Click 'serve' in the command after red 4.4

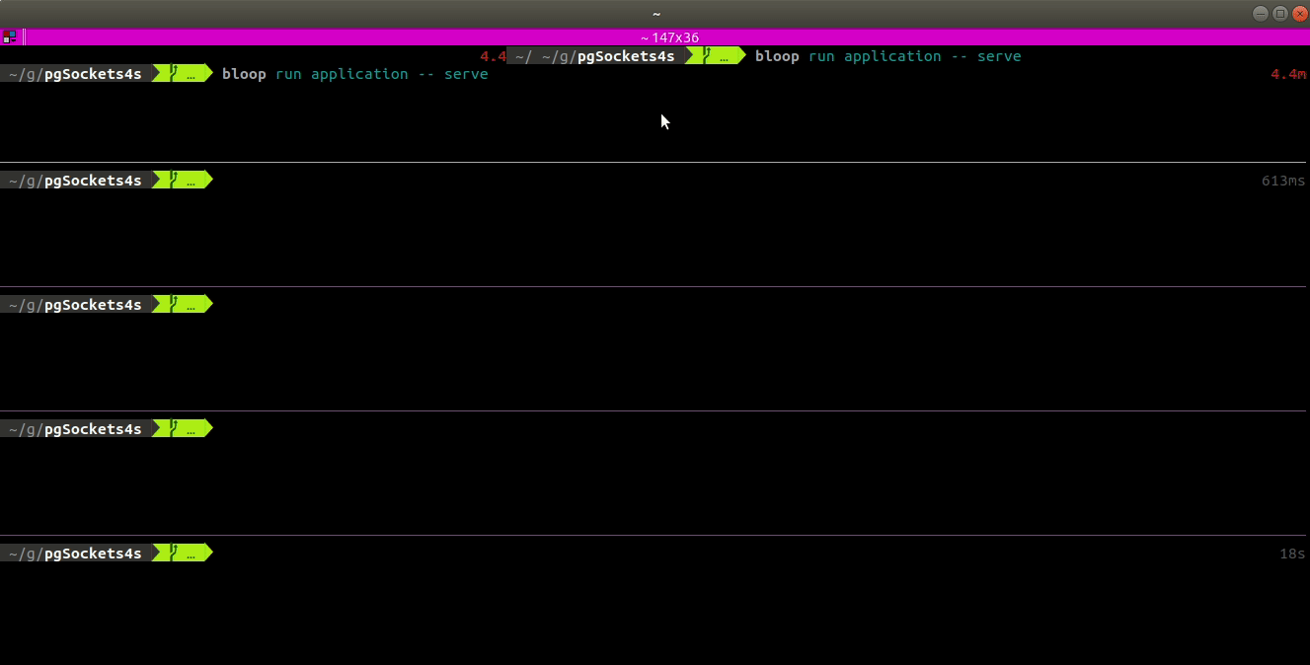(999, 56)
